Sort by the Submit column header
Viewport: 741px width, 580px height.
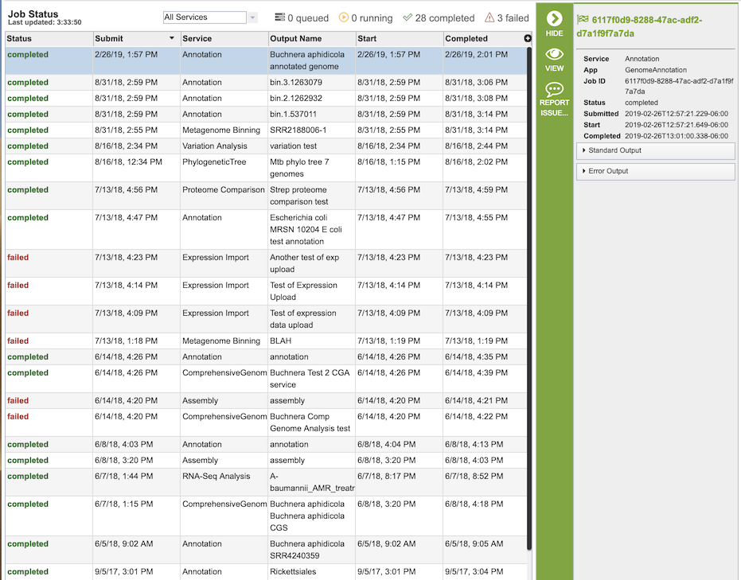137,39
